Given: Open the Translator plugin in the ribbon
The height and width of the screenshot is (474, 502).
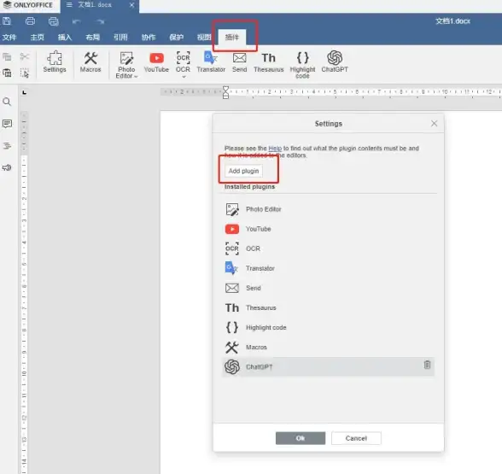Looking at the screenshot, I should coord(211,62).
